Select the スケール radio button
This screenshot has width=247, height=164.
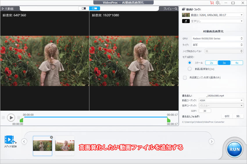pyautogui.click(x=190, y=63)
